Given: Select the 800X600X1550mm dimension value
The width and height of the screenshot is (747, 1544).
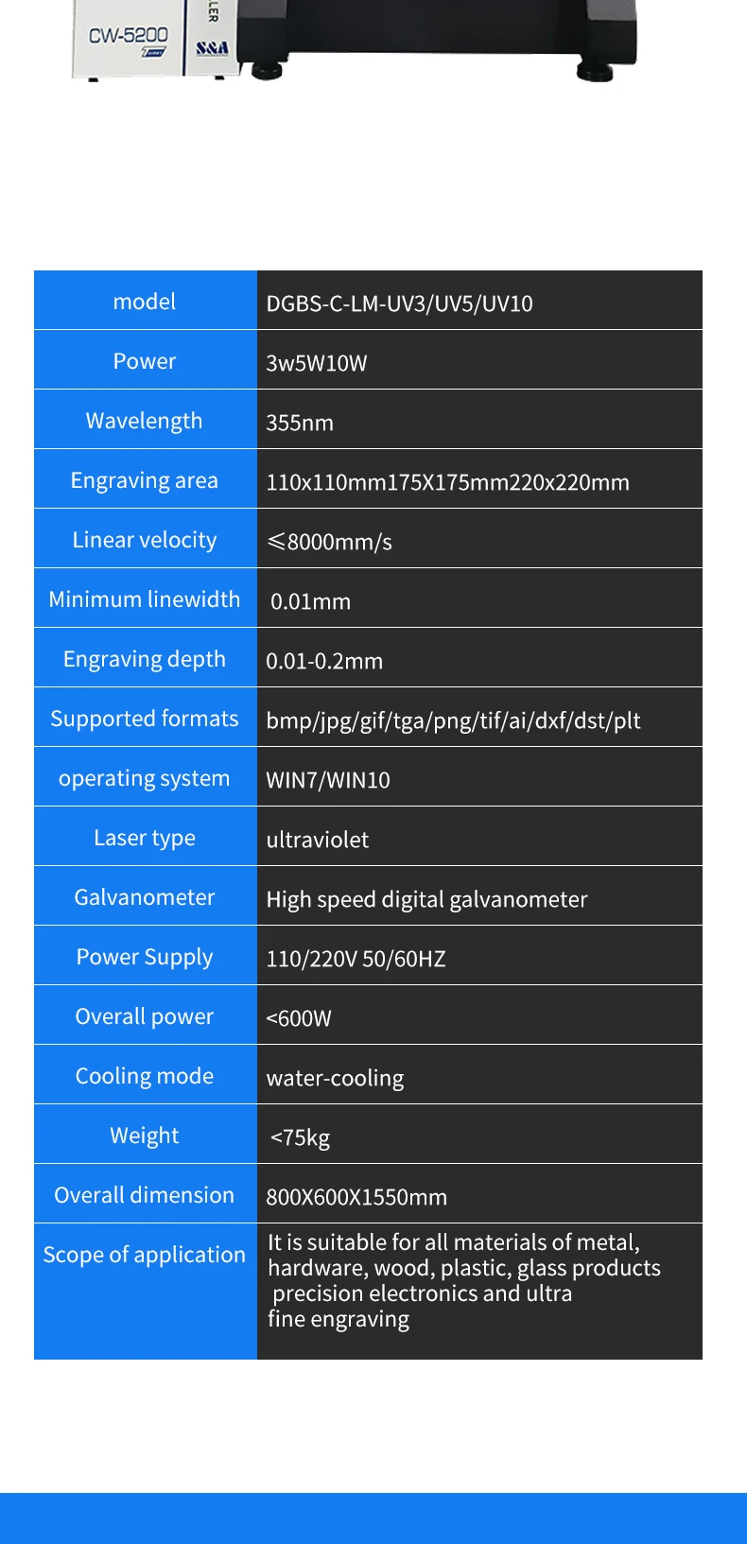Looking at the screenshot, I should (x=356, y=1197).
